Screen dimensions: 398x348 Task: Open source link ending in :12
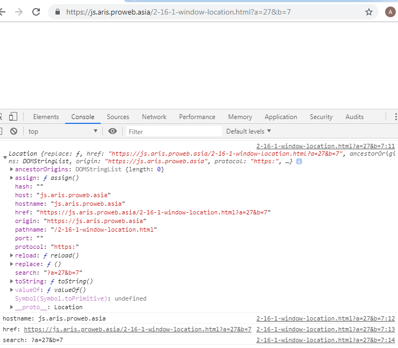pyautogui.click(x=325, y=318)
